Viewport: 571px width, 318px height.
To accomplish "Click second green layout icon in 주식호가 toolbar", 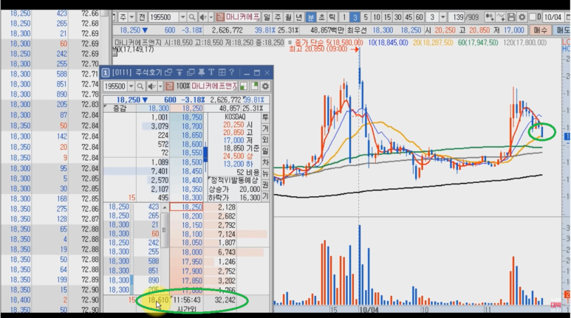I will (x=254, y=86).
